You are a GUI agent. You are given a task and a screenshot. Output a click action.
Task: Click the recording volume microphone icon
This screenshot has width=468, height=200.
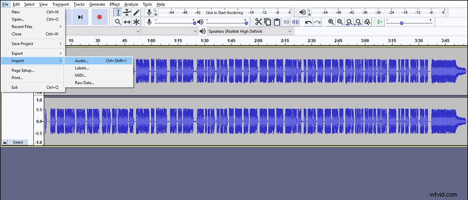tap(149, 22)
